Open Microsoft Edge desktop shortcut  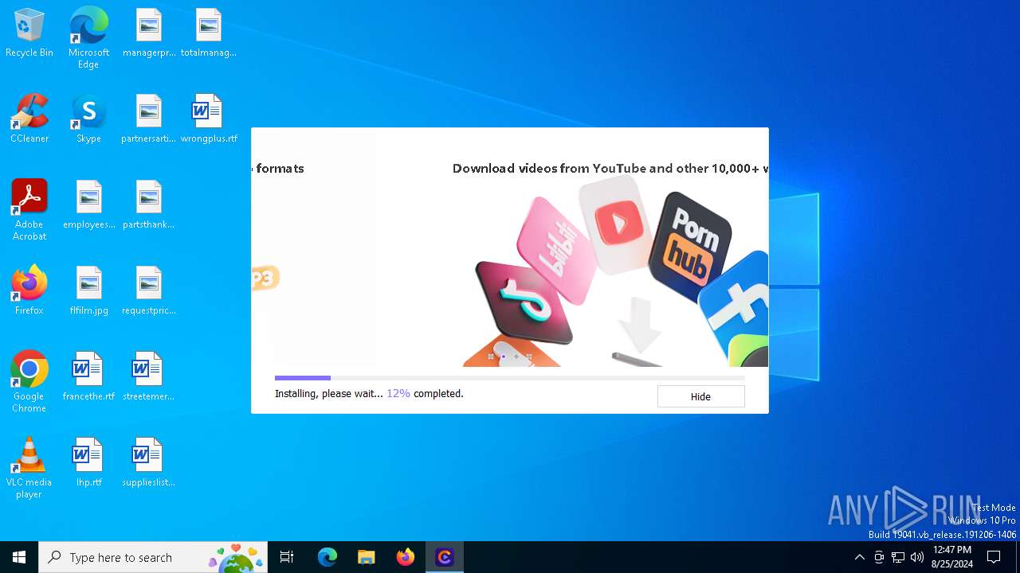click(x=88, y=38)
